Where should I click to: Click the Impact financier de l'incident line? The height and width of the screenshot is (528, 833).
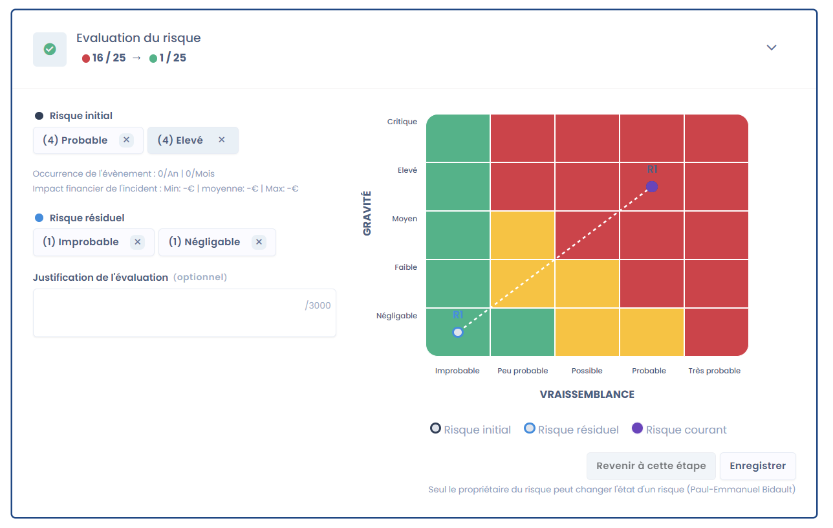(166, 189)
